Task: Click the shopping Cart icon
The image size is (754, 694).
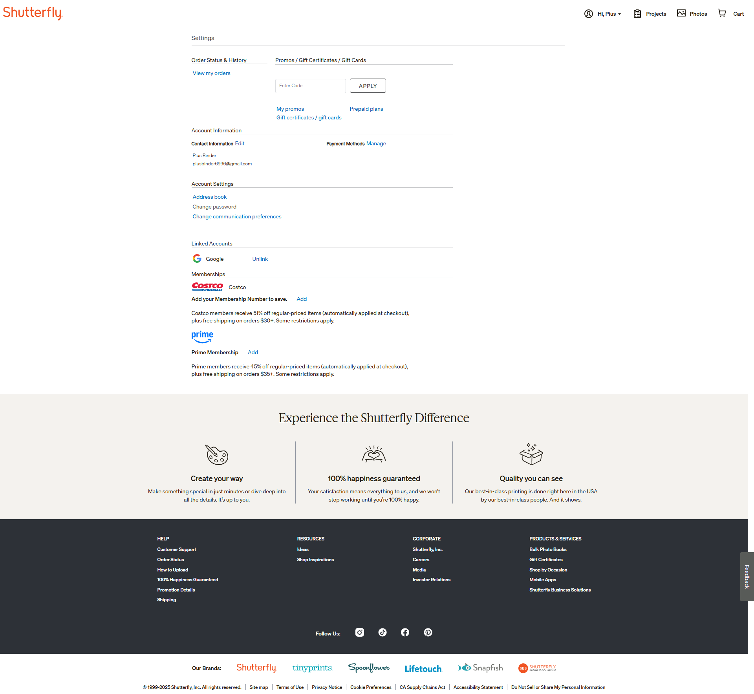Action: pyautogui.click(x=722, y=13)
